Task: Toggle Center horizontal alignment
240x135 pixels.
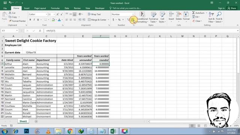Action: [x=71, y=19]
